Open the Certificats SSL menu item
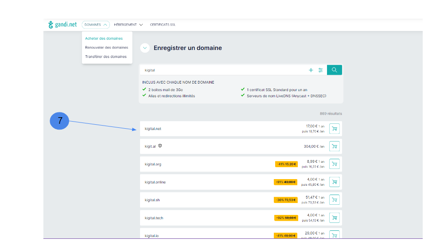Screen dimensions: 436x245 click(x=163, y=25)
